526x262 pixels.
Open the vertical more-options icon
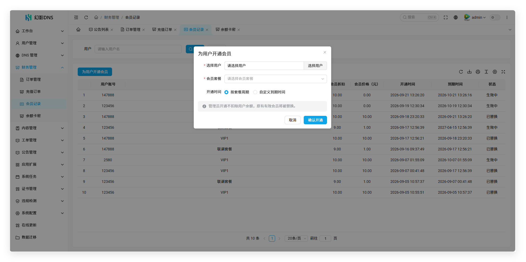coord(507,17)
